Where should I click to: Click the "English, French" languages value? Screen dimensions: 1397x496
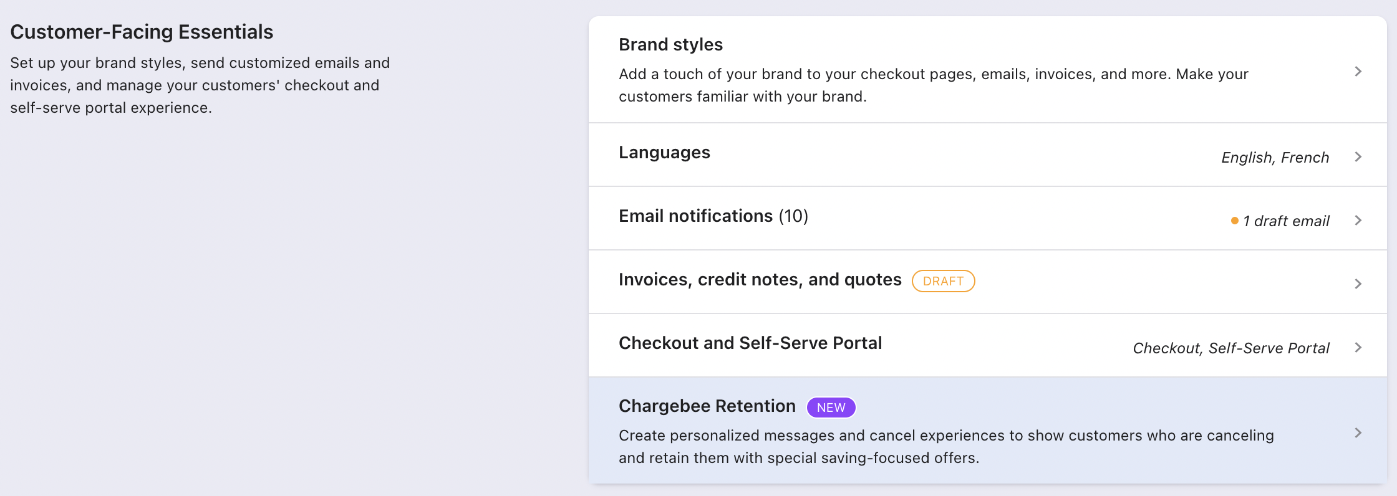tap(1275, 158)
